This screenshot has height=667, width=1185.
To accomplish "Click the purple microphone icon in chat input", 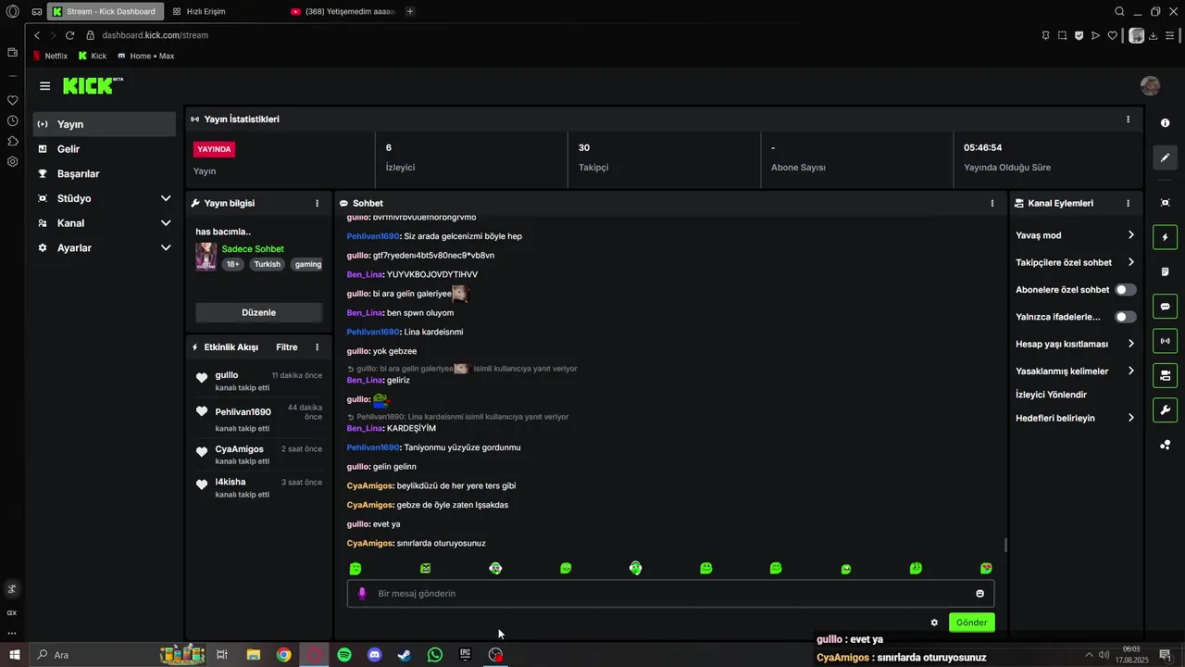I will click(x=362, y=594).
